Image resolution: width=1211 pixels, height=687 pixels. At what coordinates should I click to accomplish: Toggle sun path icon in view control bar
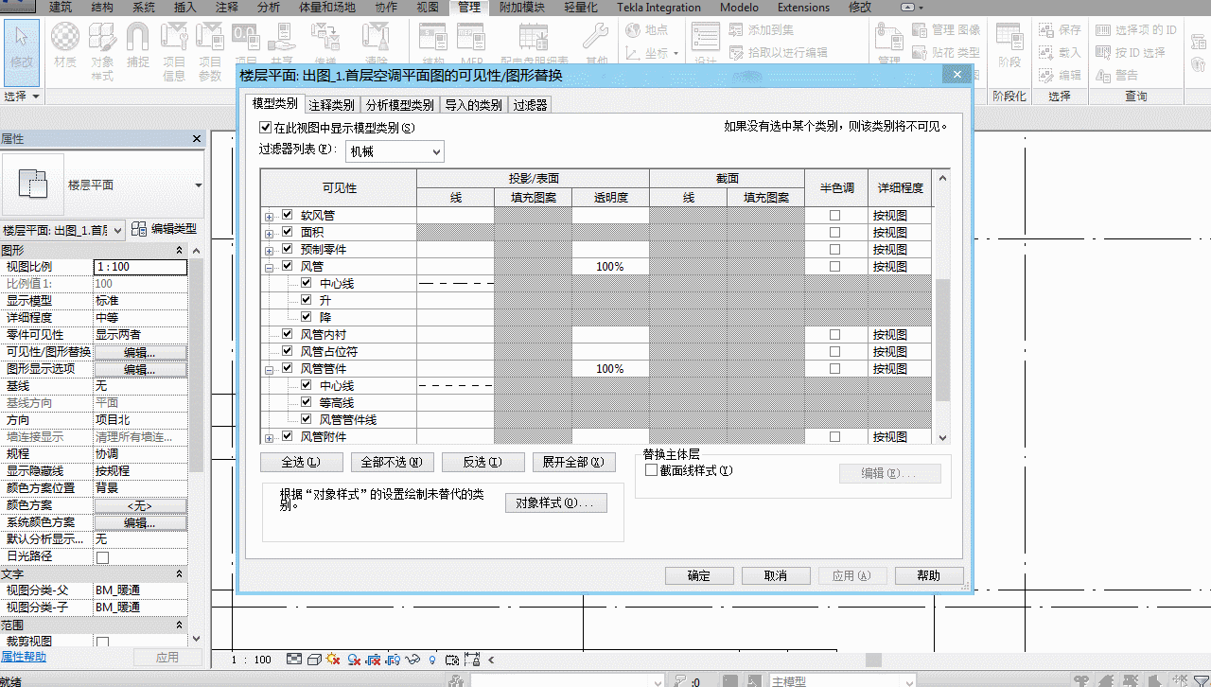coord(333,660)
